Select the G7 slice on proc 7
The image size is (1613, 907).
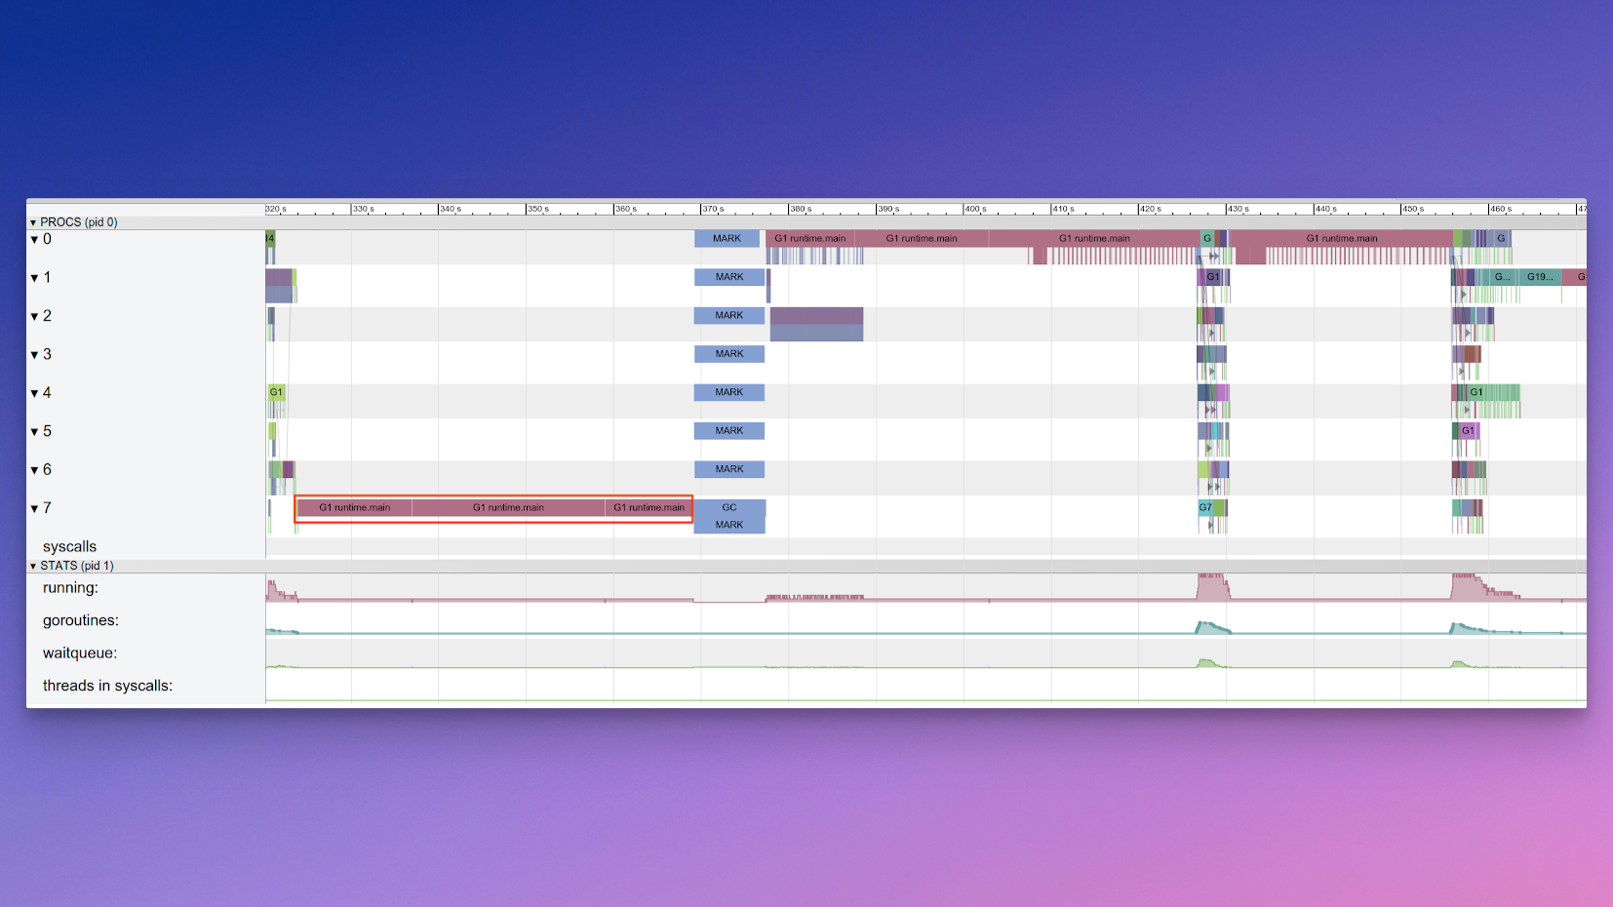click(1205, 507)
